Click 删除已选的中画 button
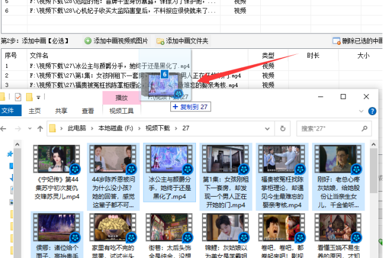 point(357,41)
